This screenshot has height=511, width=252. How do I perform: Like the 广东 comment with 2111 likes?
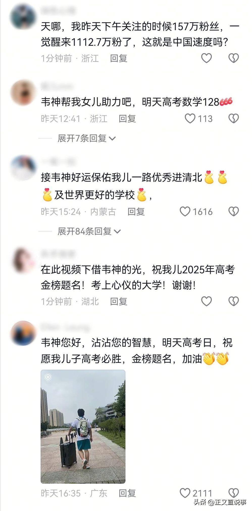tap(185, 493)
